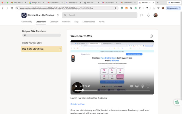Switch to the Map tab
The height and width of the screenshot is (114, 182).
(77, 22)
